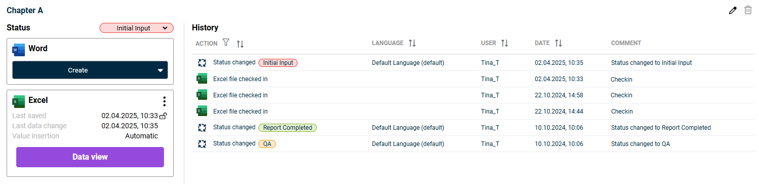Click the trash delete icon for Chapter A
The image size is (759, 184).
tap(748, 10)
